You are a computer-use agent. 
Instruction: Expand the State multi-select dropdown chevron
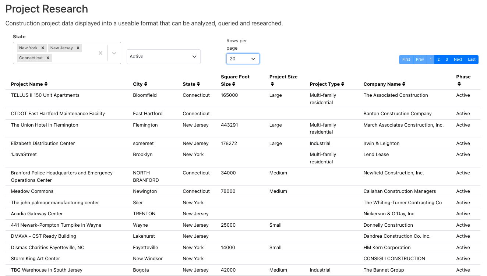(x=114, y=53)
